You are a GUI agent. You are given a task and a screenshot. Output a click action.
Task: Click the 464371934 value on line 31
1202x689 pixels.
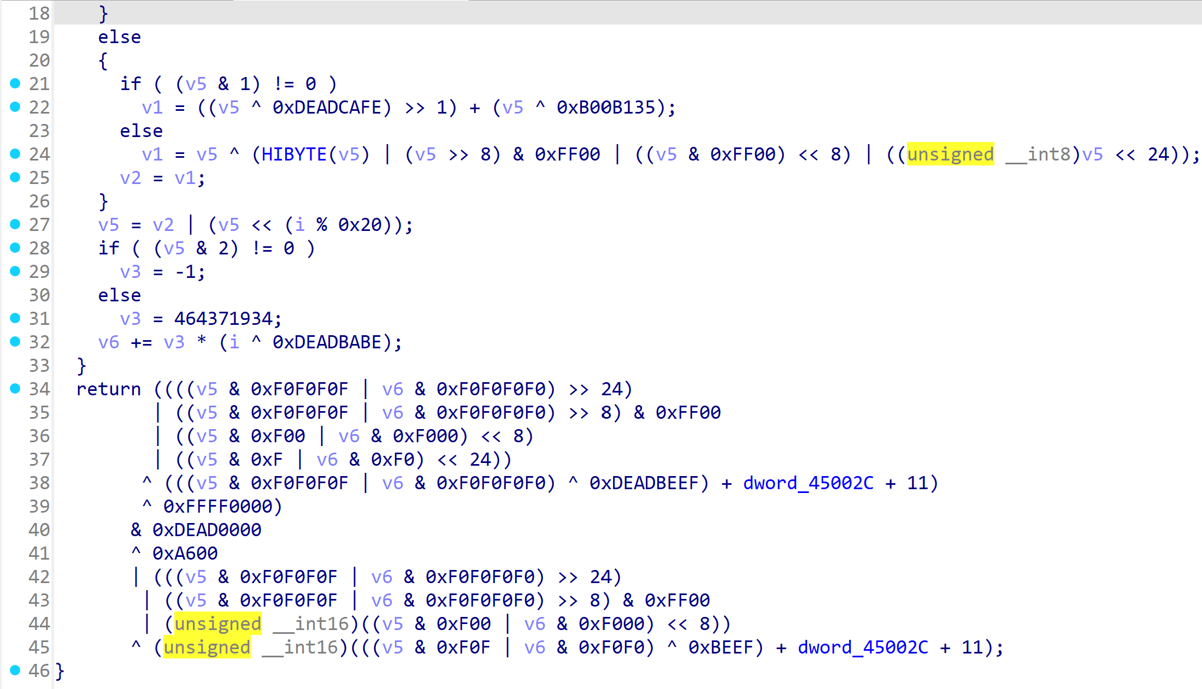coord(223,319)
